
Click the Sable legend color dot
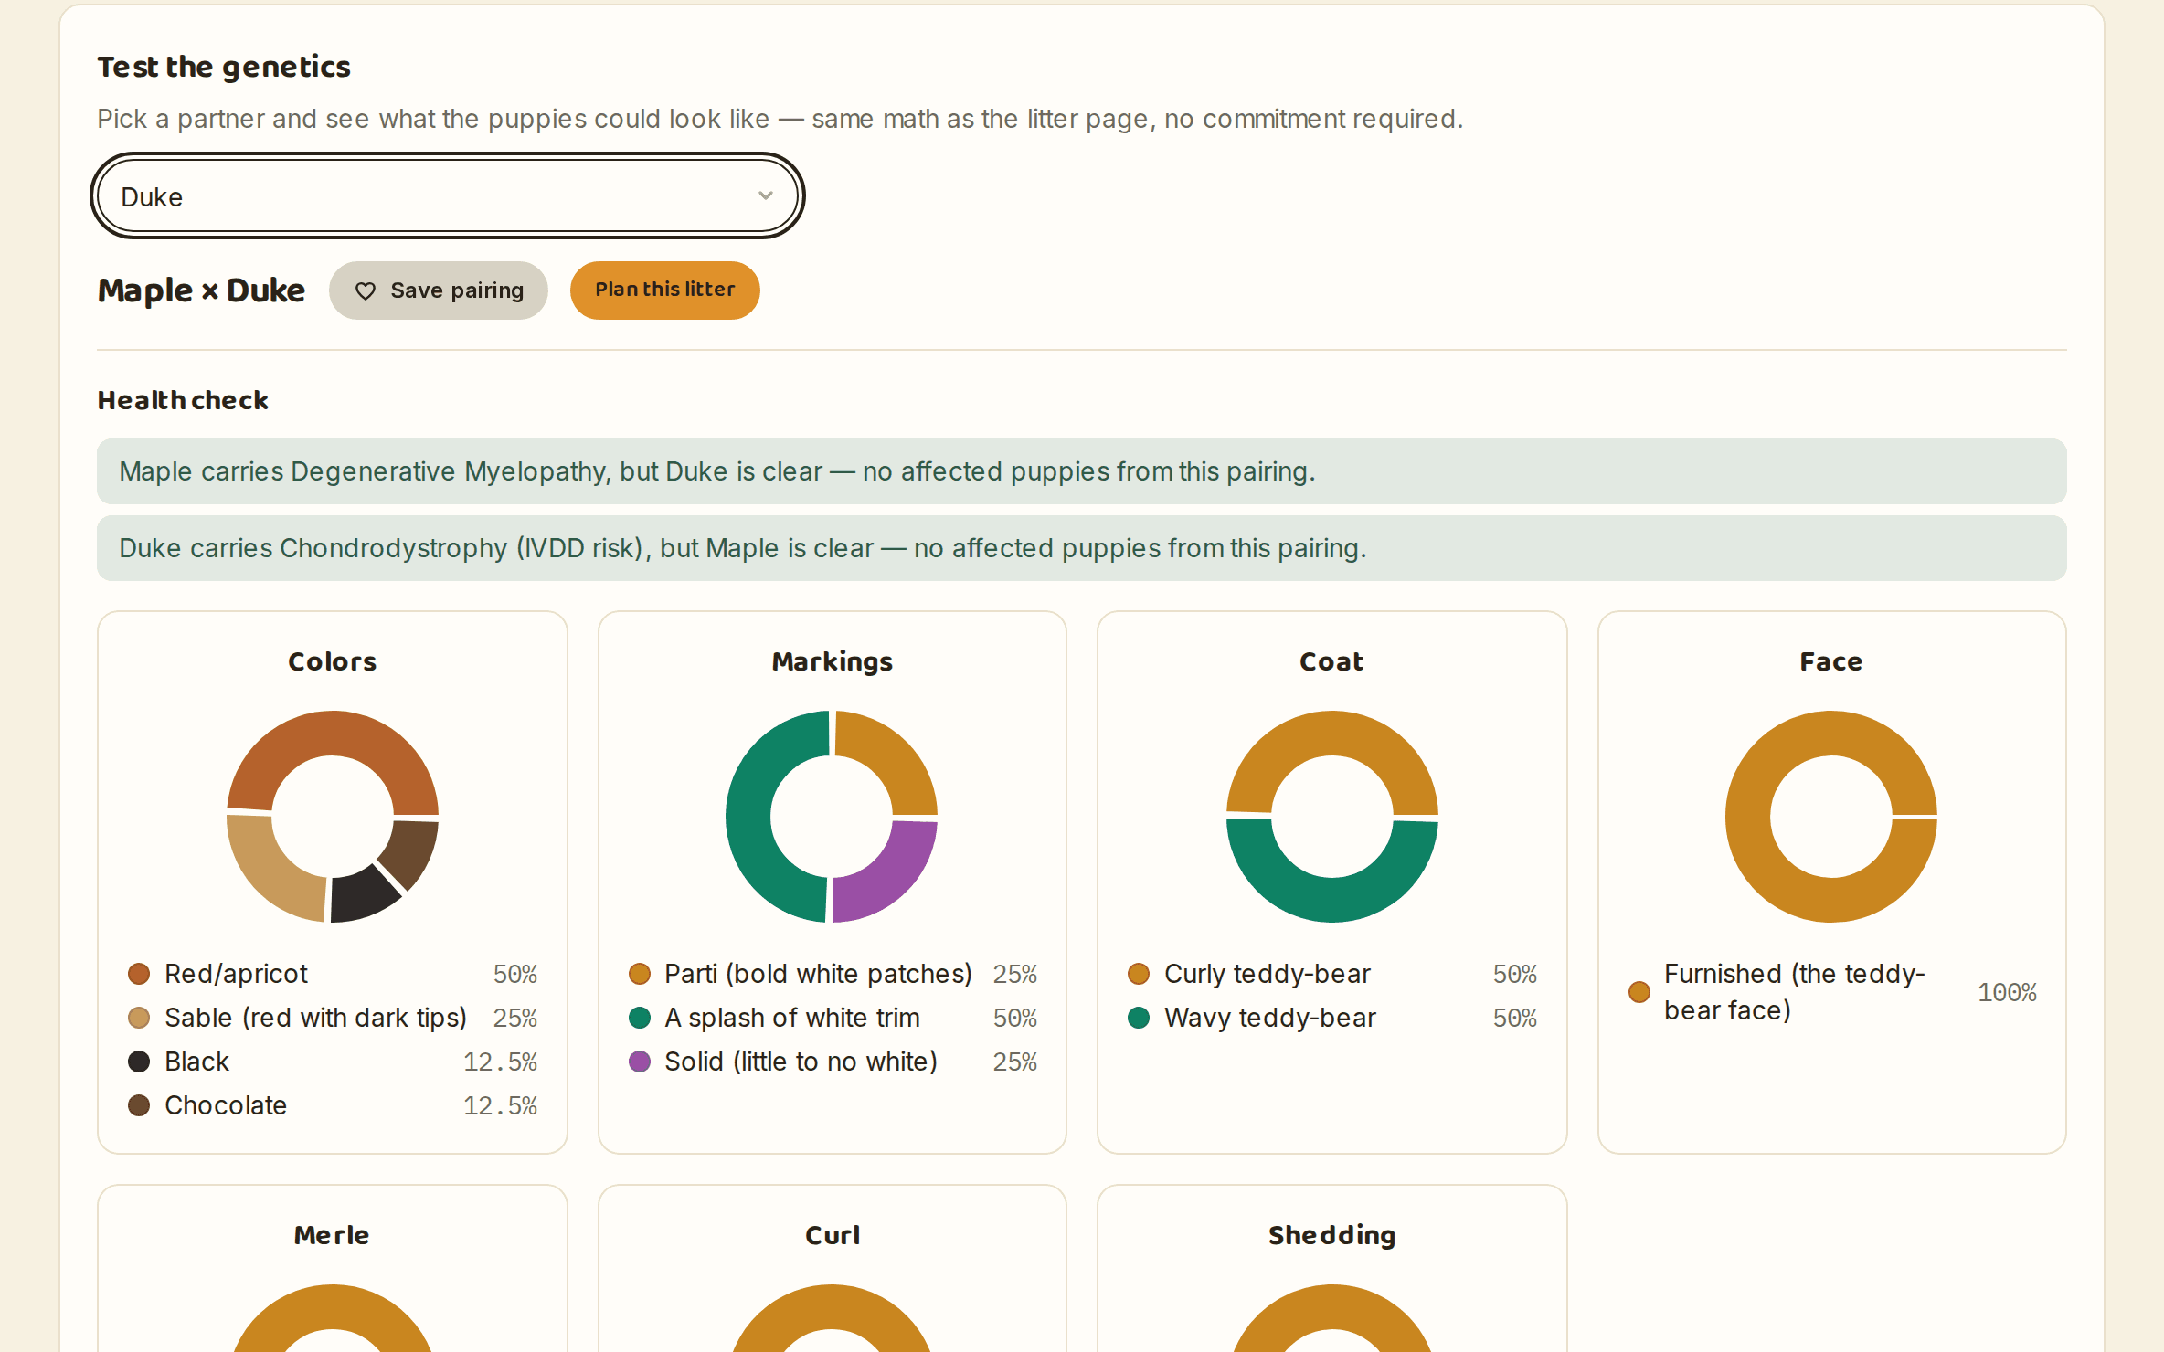click(139, 1018)
